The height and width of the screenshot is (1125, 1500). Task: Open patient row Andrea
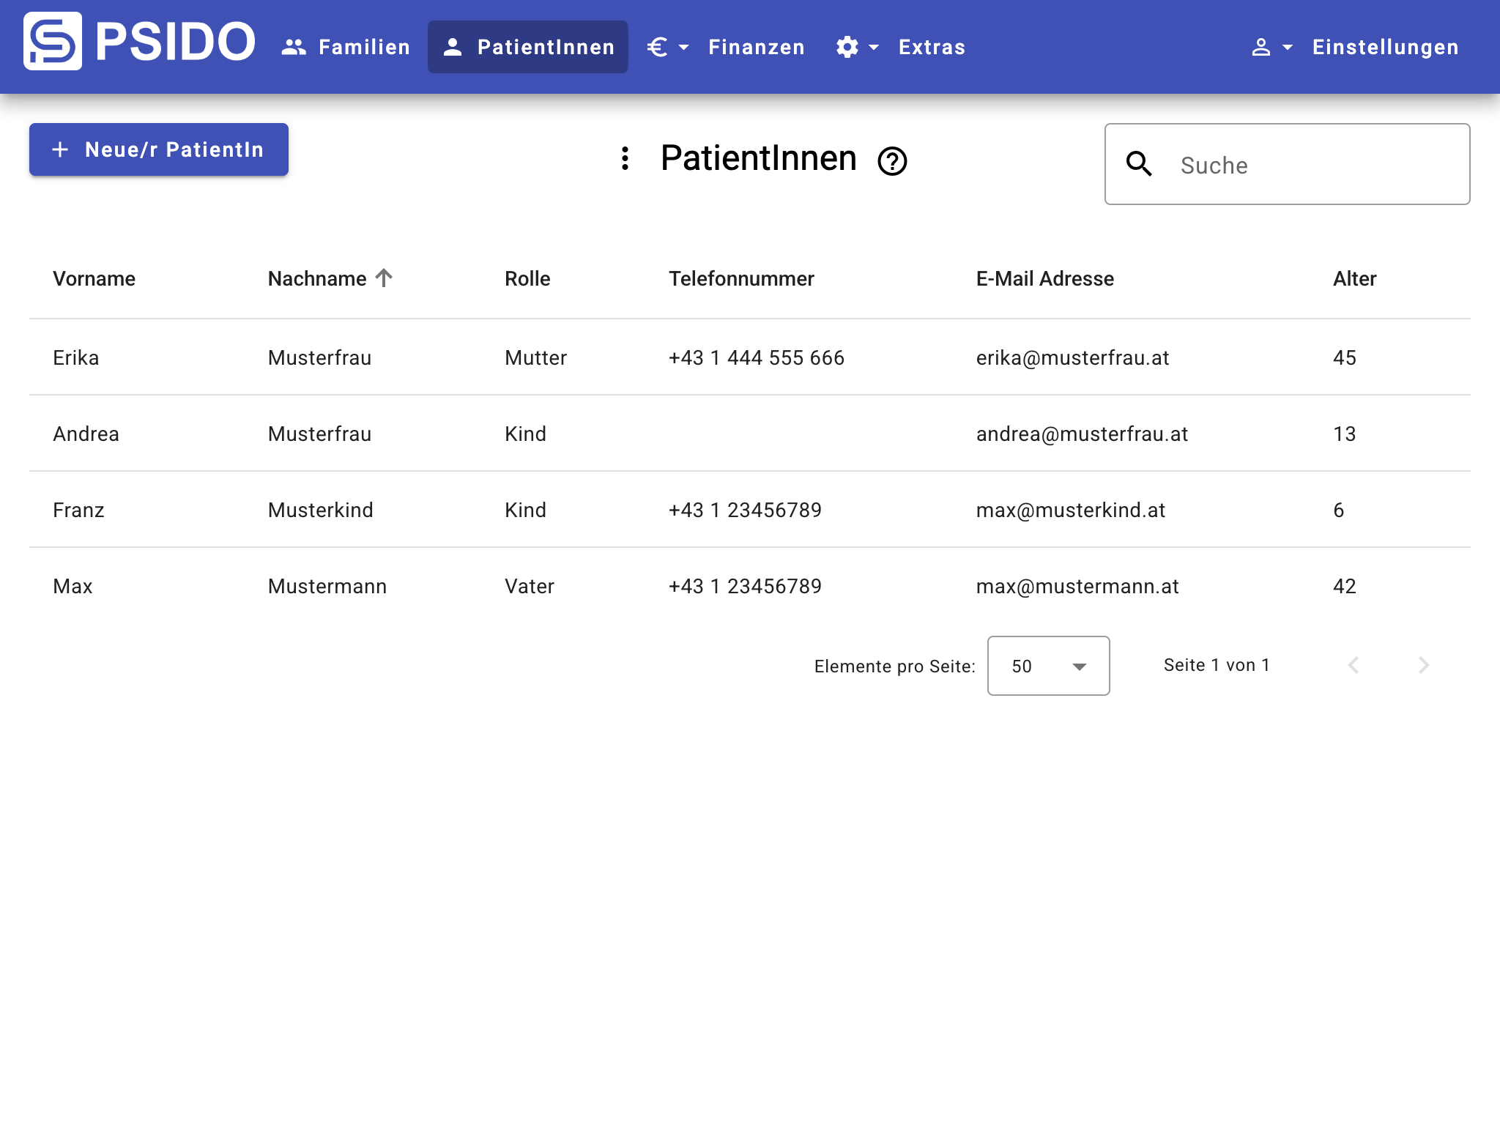(750, 434)
